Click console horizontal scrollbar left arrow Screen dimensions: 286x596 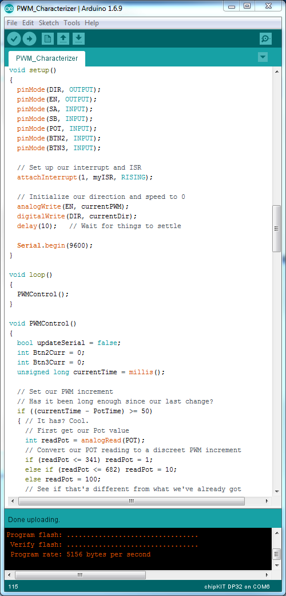[10, 575]
